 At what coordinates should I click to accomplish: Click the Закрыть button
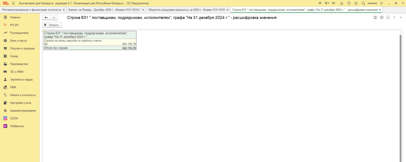pyautogui.click(x=52, y=25)
